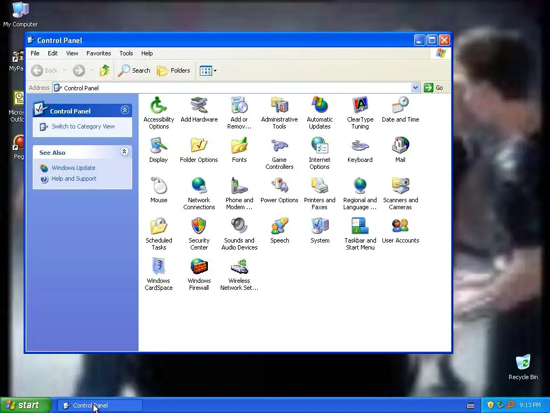Click Switch to Category View link

pos(83,126)
